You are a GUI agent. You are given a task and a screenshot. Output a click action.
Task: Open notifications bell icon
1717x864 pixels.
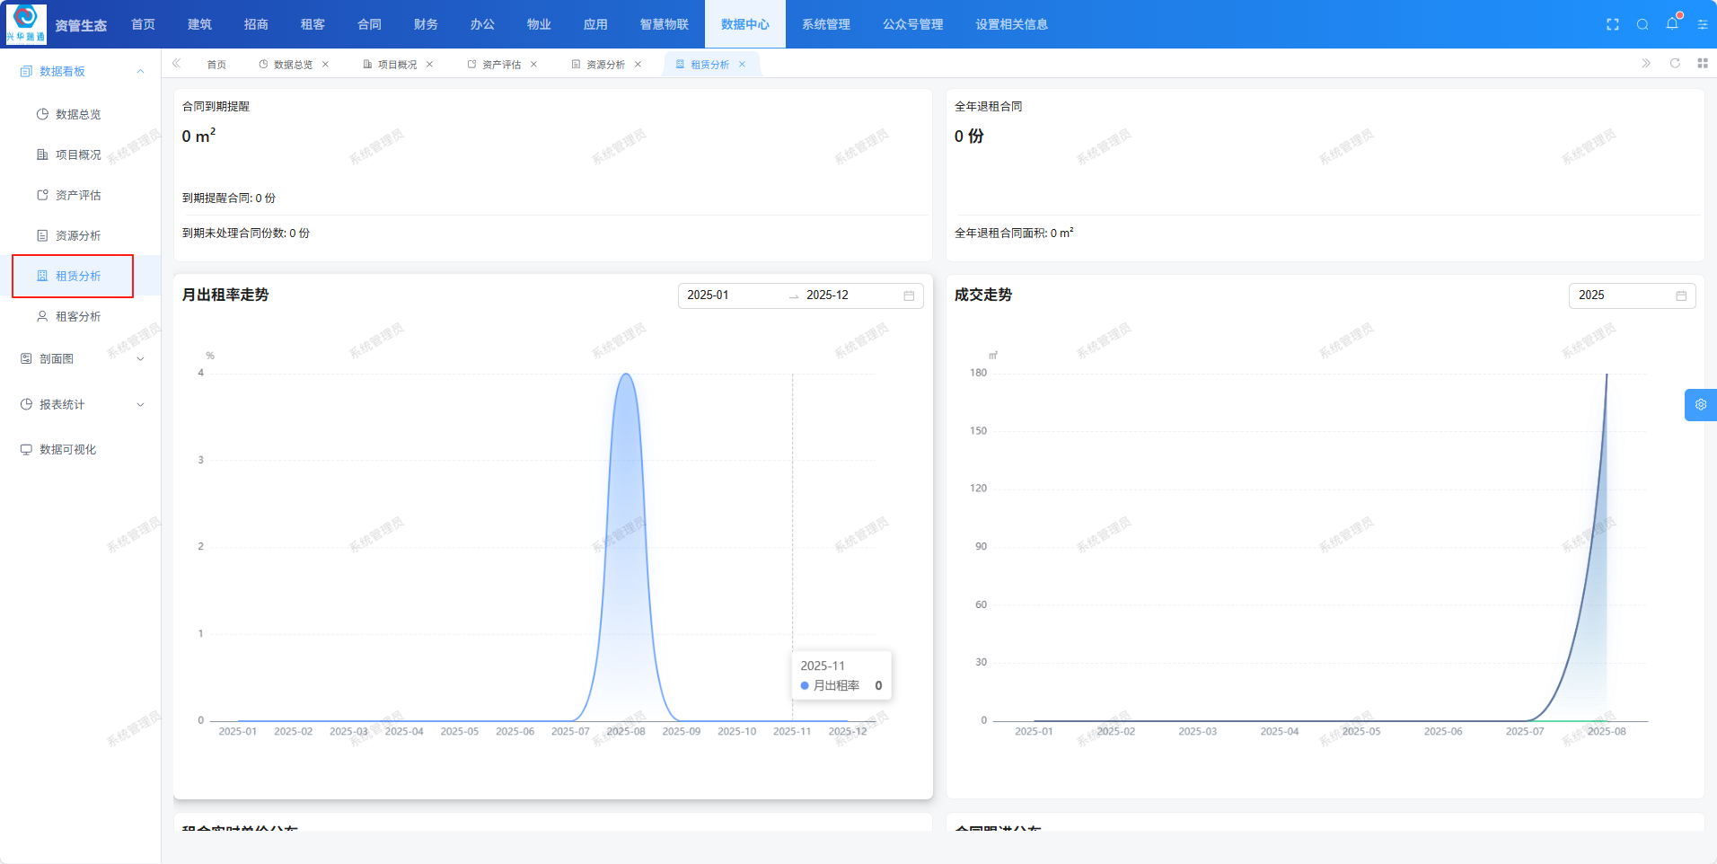[x=1671, y=24]
